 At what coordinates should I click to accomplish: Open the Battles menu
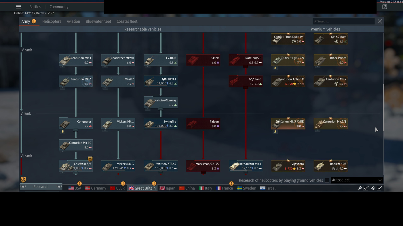(35, 7)
